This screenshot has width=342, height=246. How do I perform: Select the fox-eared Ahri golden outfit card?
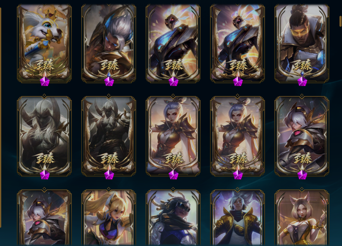tap(302, 218)
